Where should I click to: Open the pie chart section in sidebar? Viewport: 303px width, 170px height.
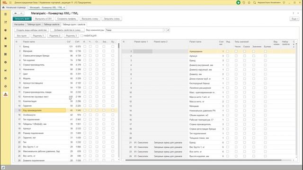point(6,30)
